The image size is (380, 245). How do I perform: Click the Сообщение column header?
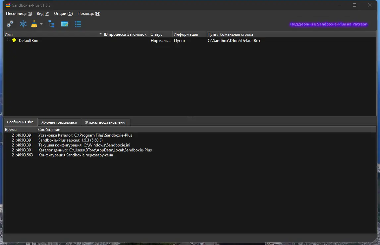(x=206, y=130)
